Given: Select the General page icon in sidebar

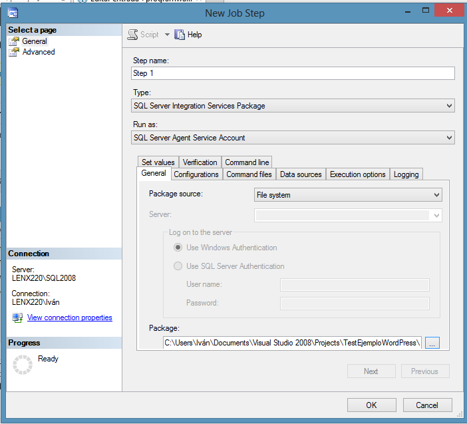Looking at the screenshot, I should tap(14, 41).
